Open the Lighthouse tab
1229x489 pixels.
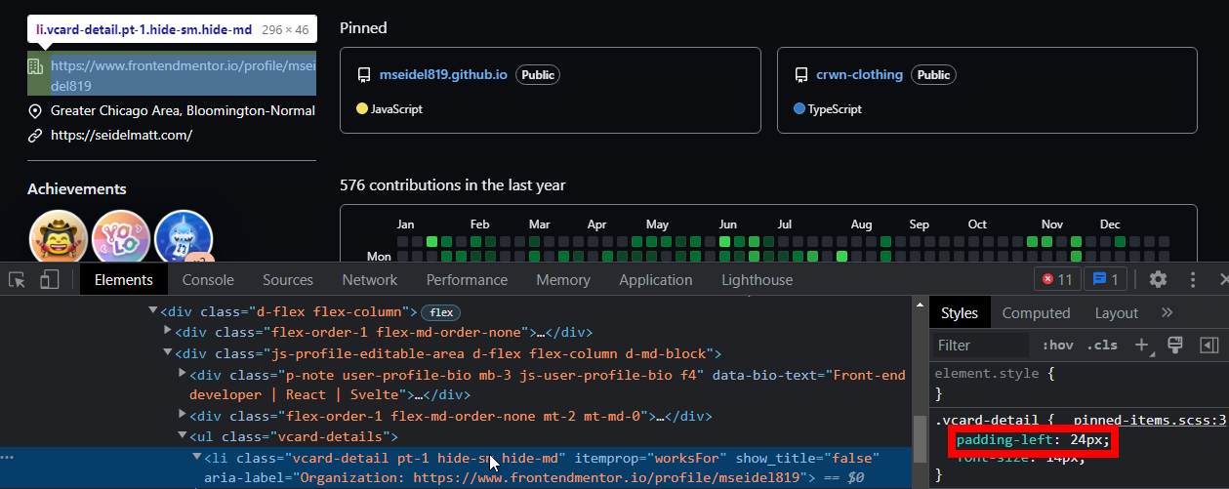click(758, 279)
